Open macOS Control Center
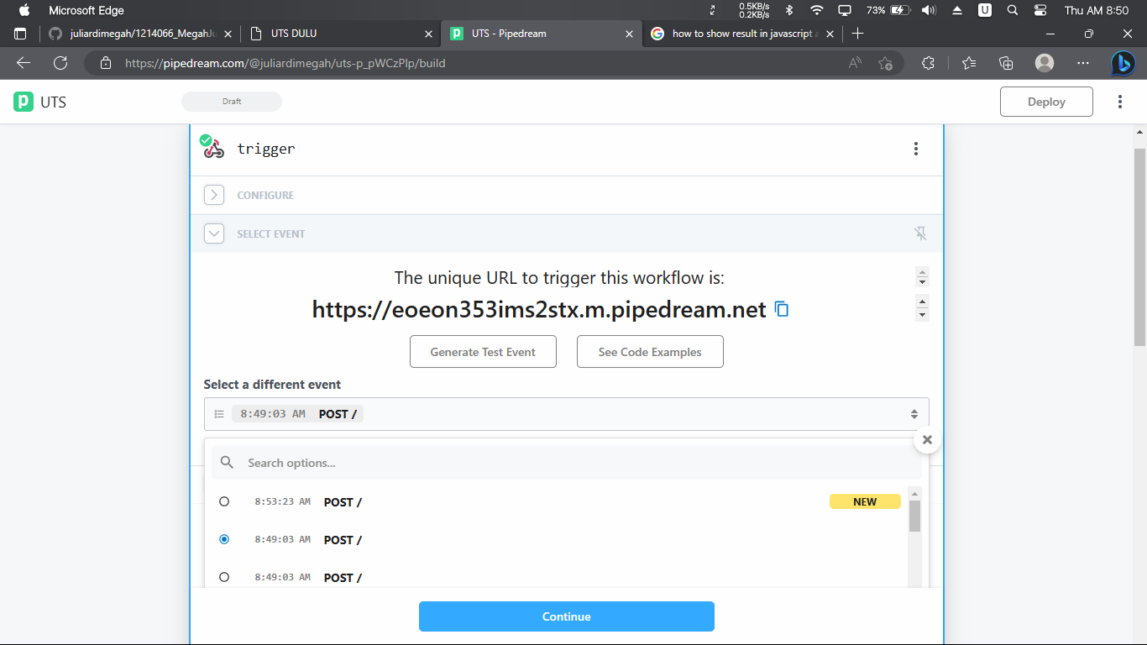The image size is (1147, 645). pyautogui.click(x=1040, y=10)
